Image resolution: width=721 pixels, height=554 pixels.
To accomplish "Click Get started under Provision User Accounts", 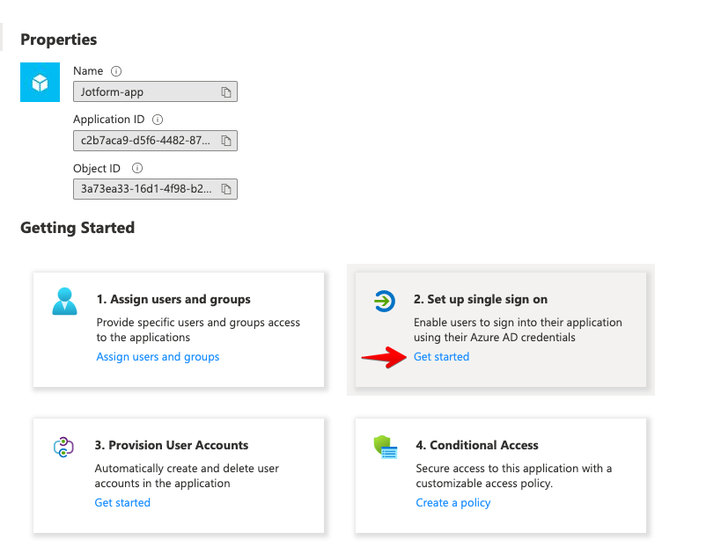I will coord(122,502).
